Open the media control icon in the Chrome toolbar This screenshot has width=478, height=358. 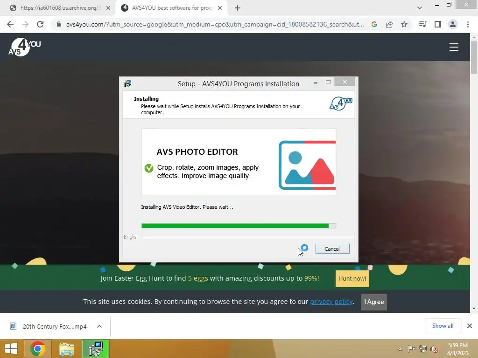point(422,24)
